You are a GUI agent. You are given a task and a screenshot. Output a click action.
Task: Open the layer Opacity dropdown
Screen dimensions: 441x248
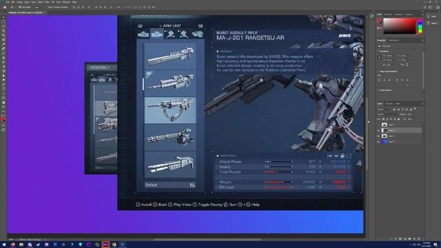point(411,114)
